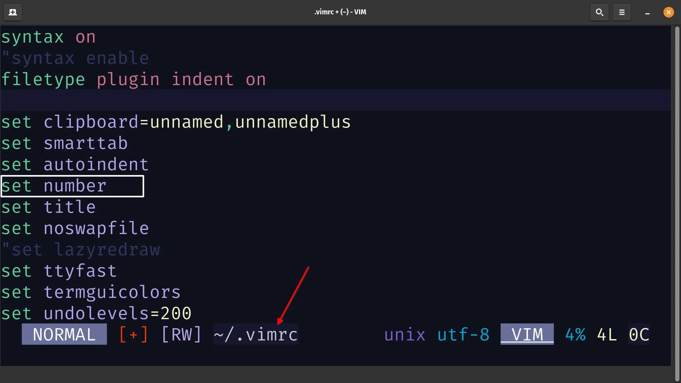Click the .vimrc window title
The height and width of the screenshot is (383, 681).
[x=340, y=12]
